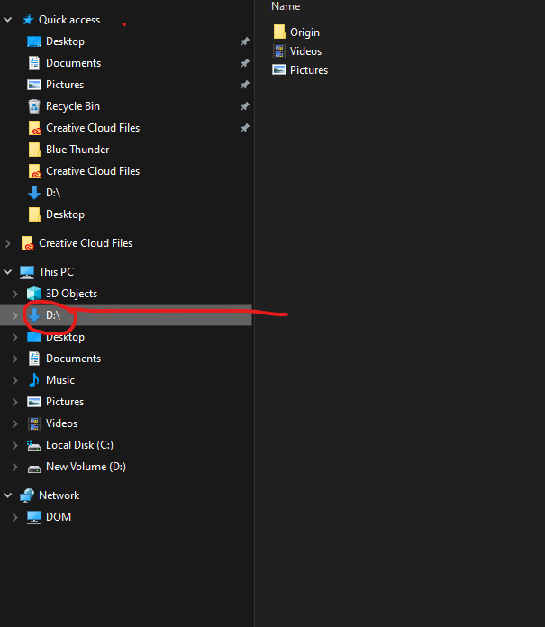545x627 pixels.
Task: Click the Origin folder icon in file list
Action: click(279, 32)
